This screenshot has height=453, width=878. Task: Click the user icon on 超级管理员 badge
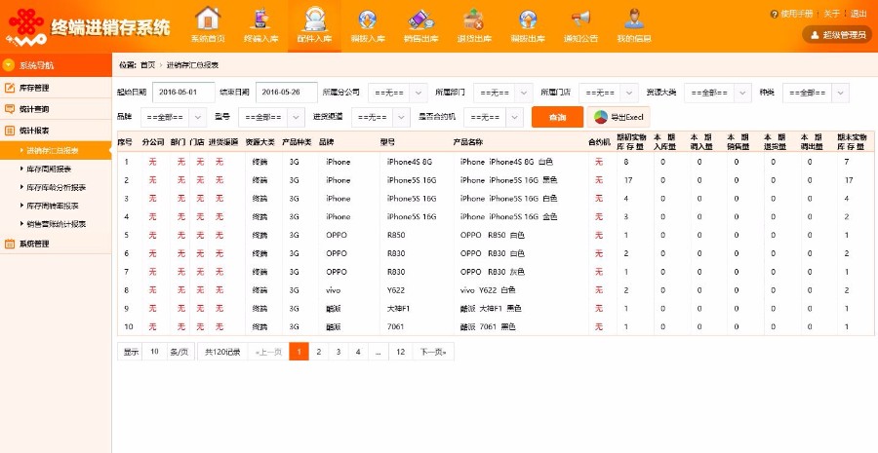point(814,35)
